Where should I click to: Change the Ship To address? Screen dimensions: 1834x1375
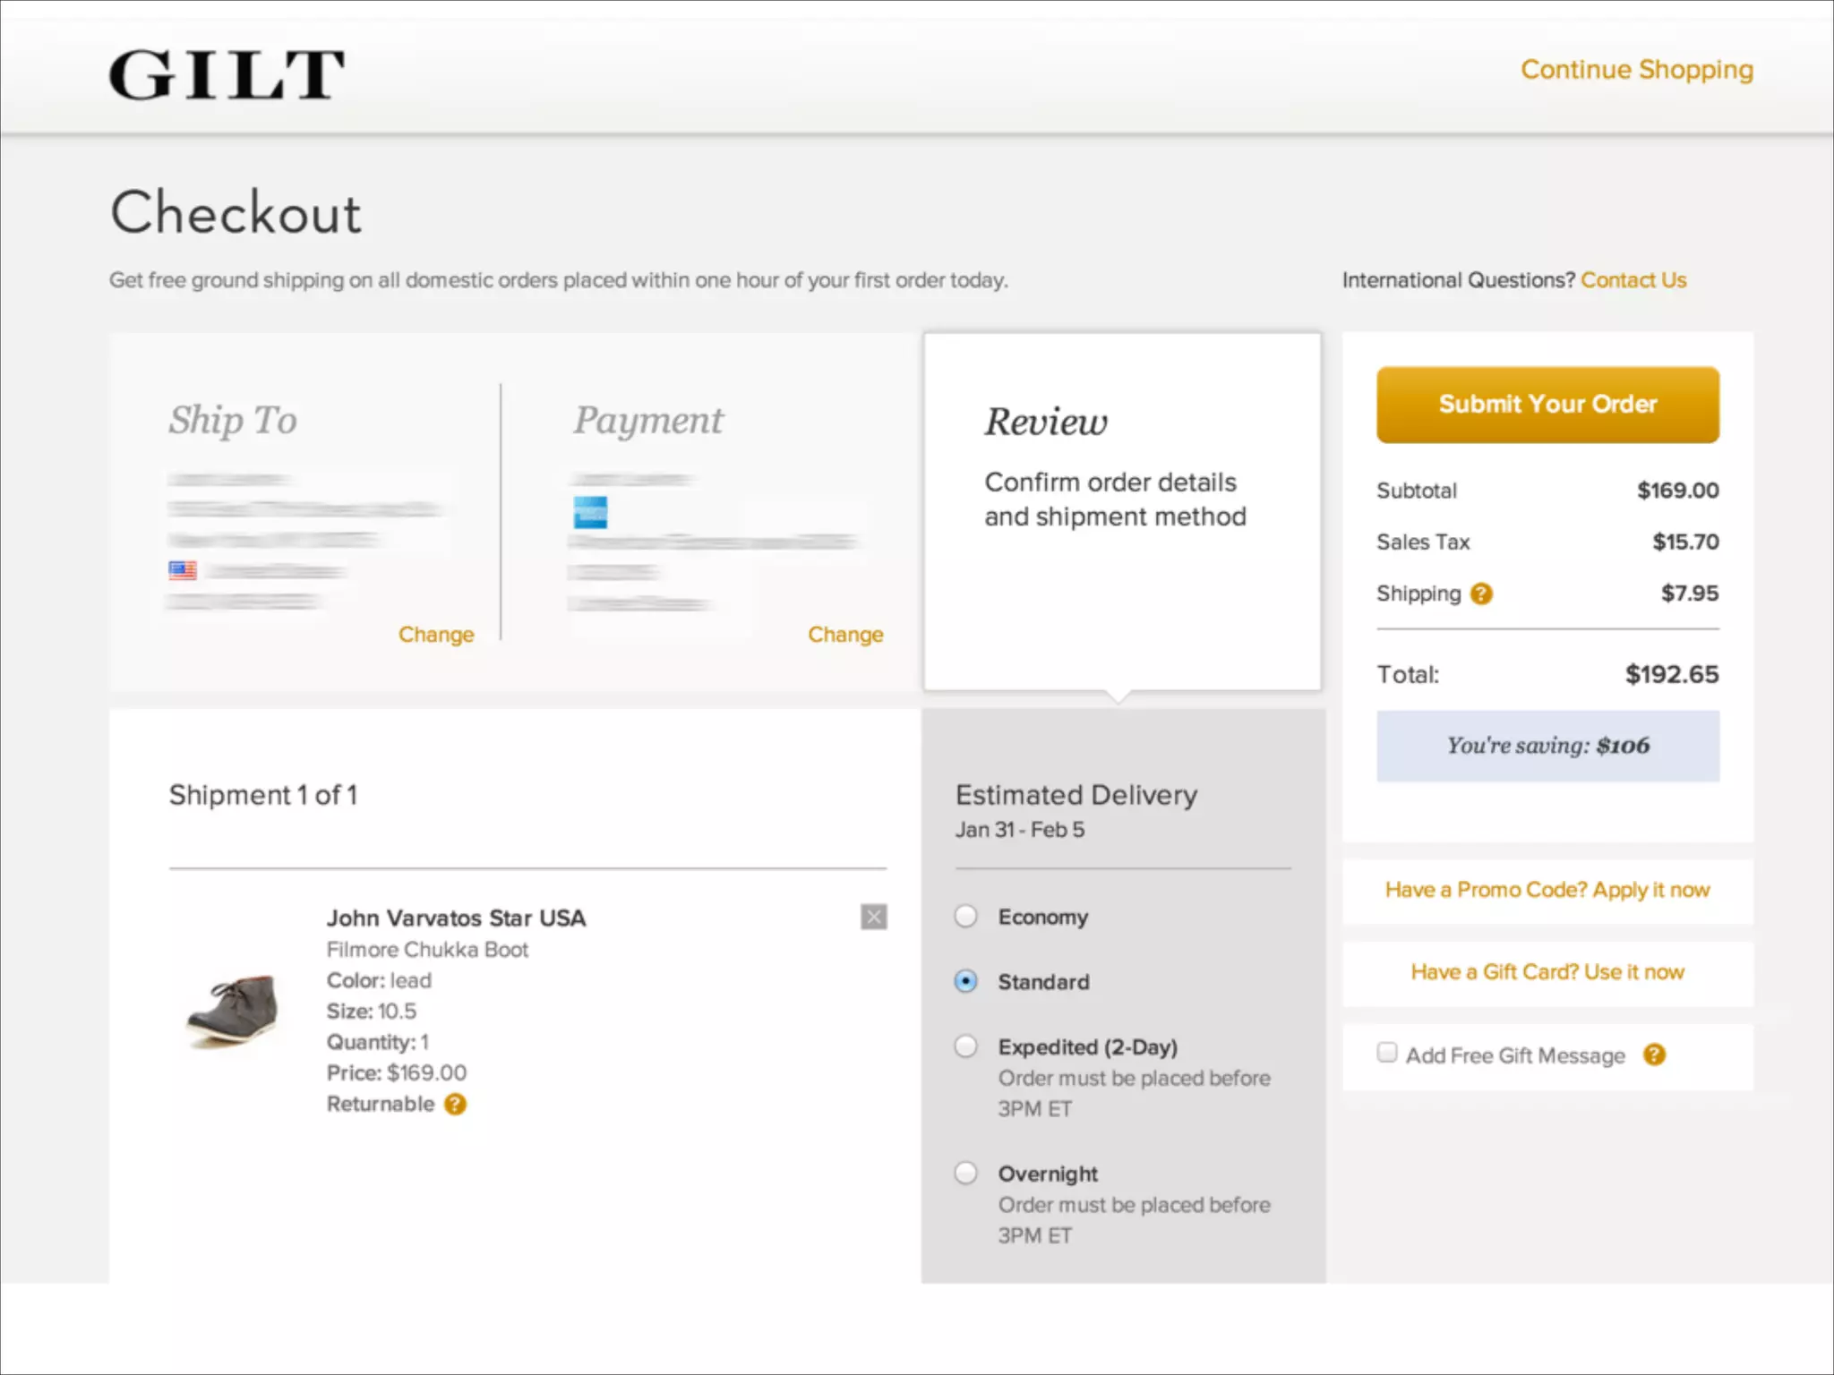click(436, 635)
